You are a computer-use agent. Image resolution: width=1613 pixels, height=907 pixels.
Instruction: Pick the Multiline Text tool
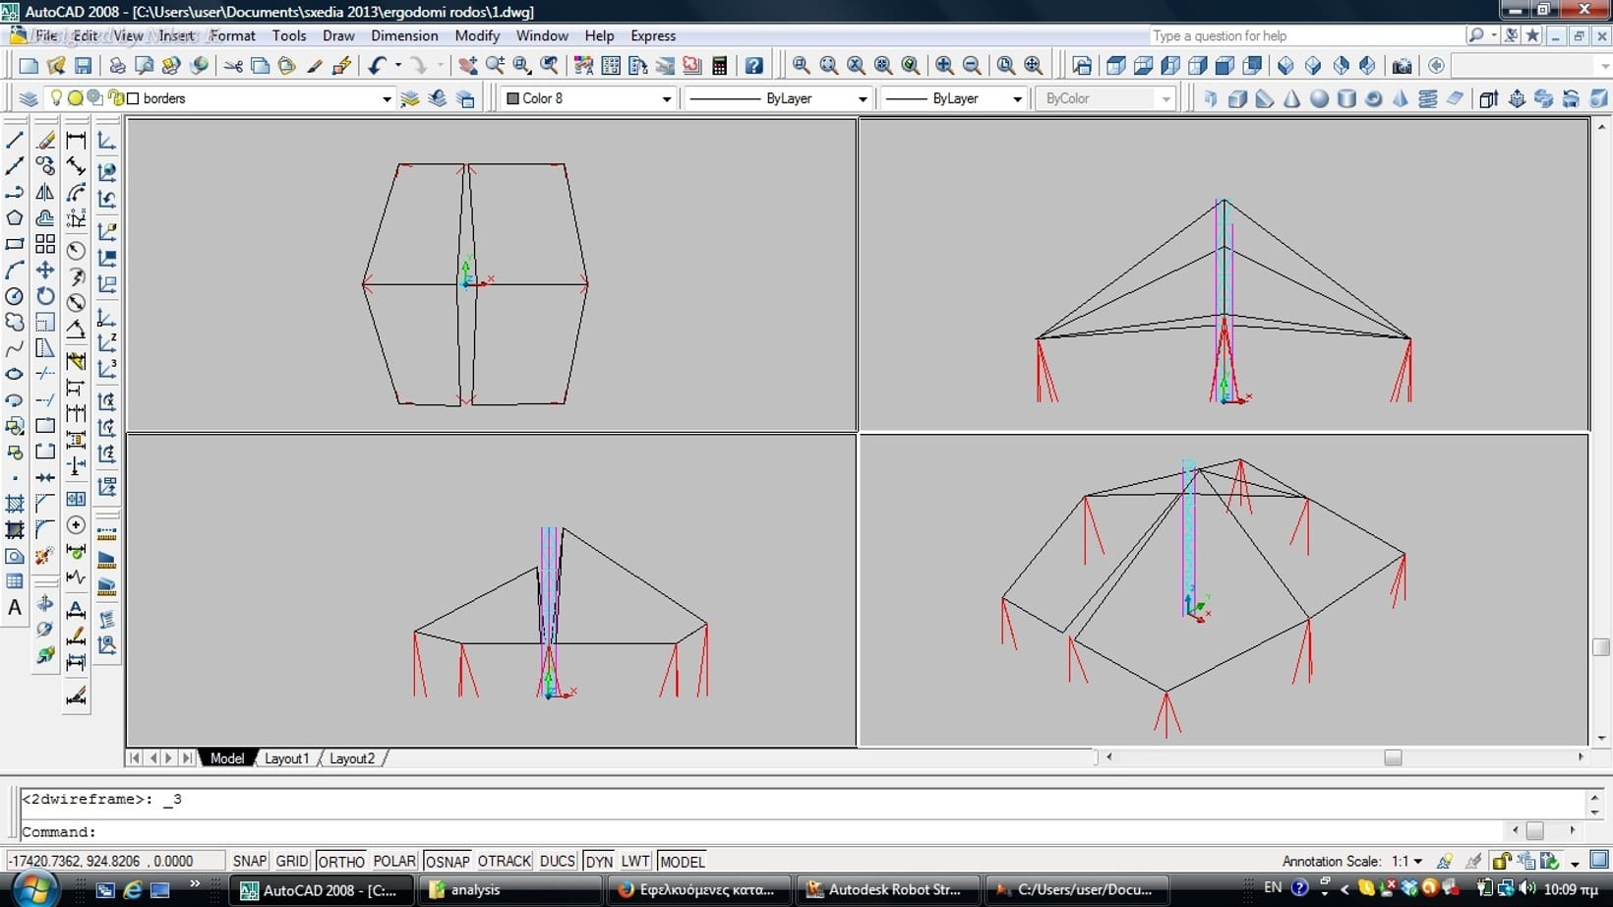(x=15, y=608)
